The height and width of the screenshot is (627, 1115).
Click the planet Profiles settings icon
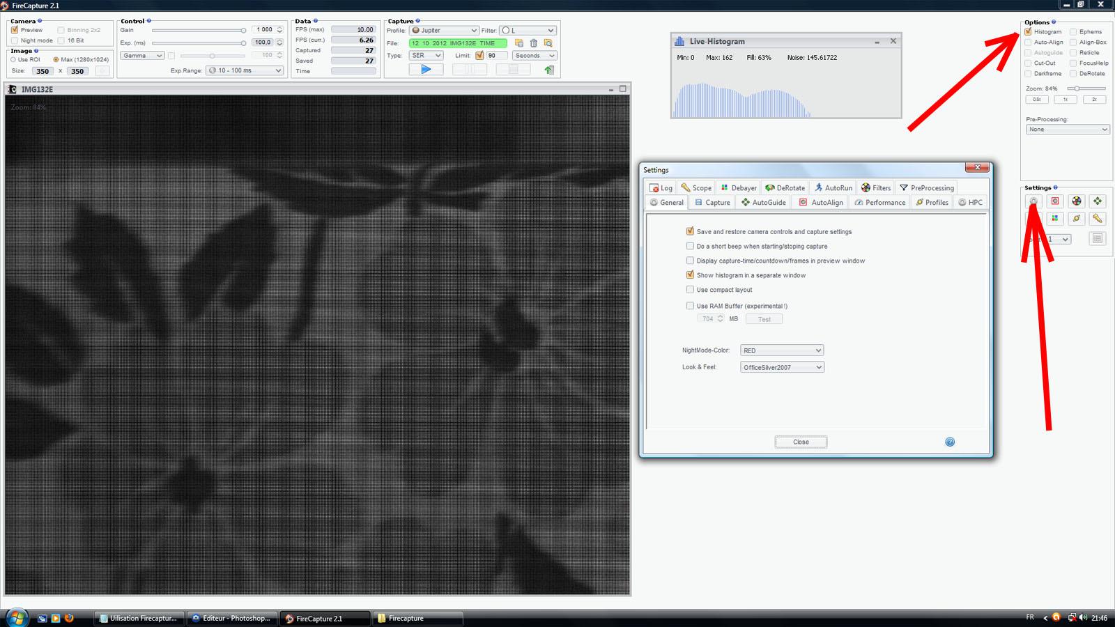click(1077, 219)
